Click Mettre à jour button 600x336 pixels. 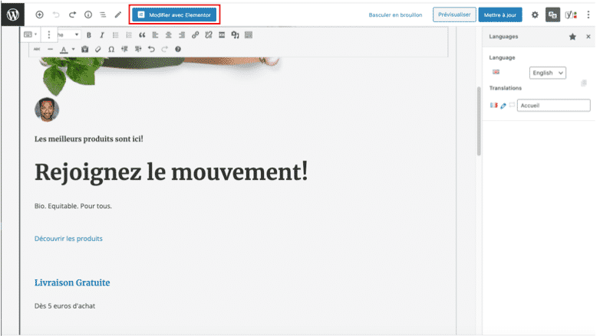pyautogui.click(x=500, y=15)
